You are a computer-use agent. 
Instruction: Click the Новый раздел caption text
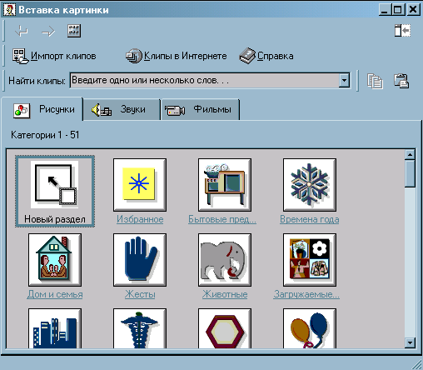(x=55, y=219)
